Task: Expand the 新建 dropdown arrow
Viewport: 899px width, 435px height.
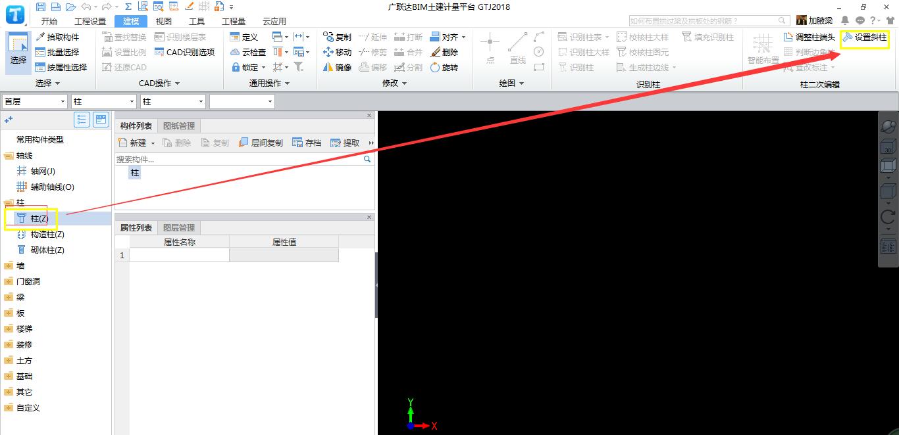Action: pyautogui.click(x=153, y=143)
